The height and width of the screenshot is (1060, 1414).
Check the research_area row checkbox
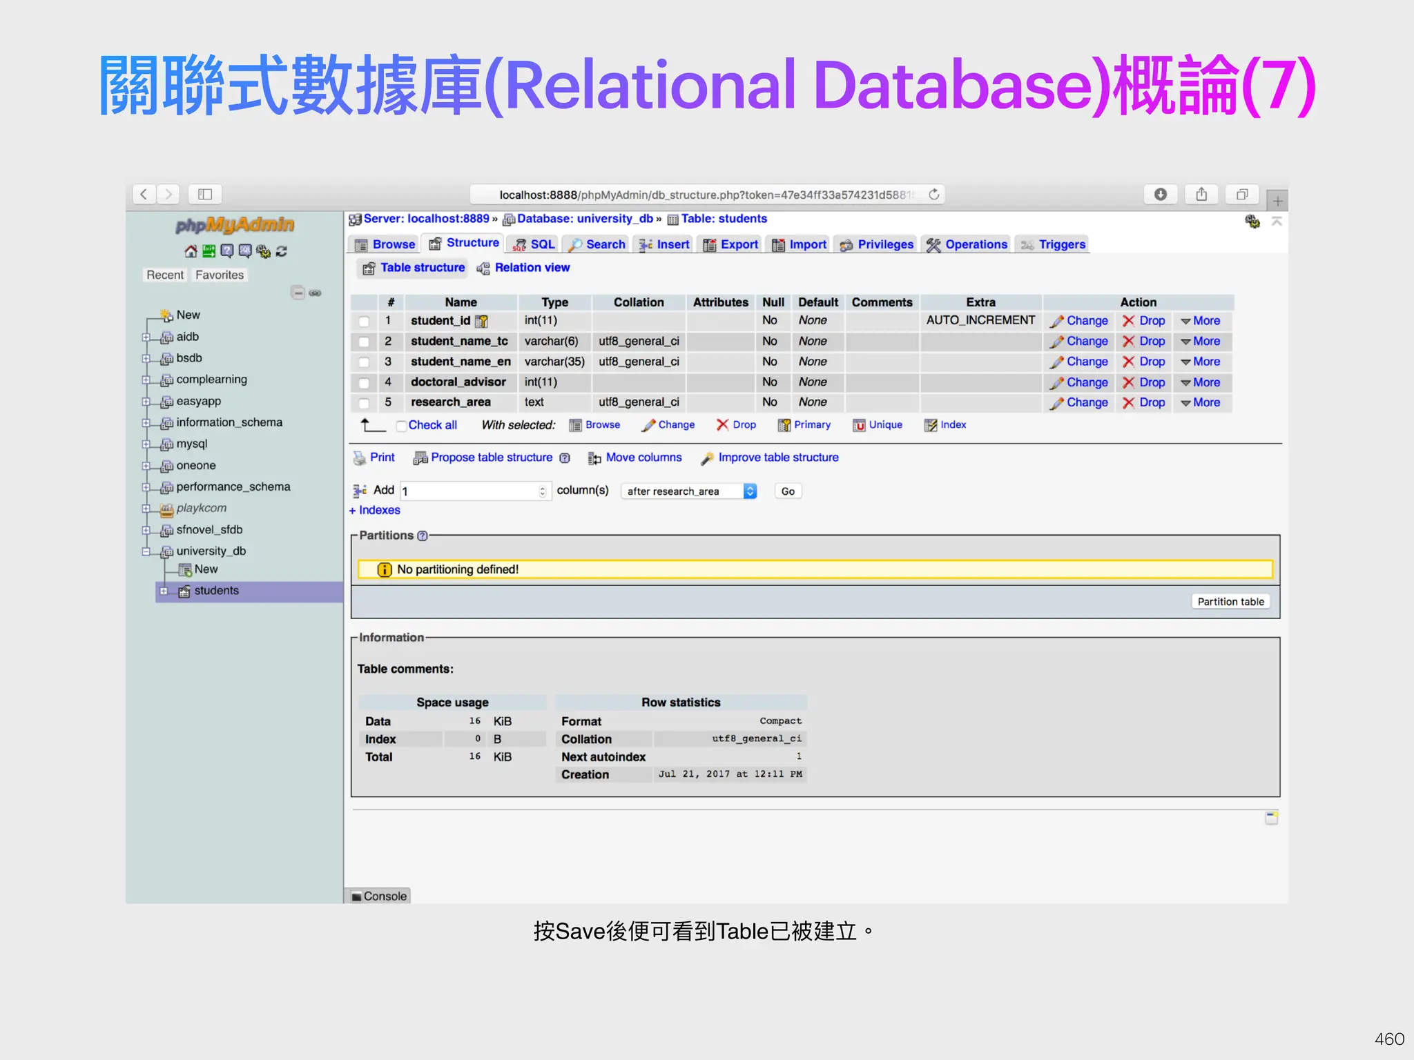(x=364, y=402)
